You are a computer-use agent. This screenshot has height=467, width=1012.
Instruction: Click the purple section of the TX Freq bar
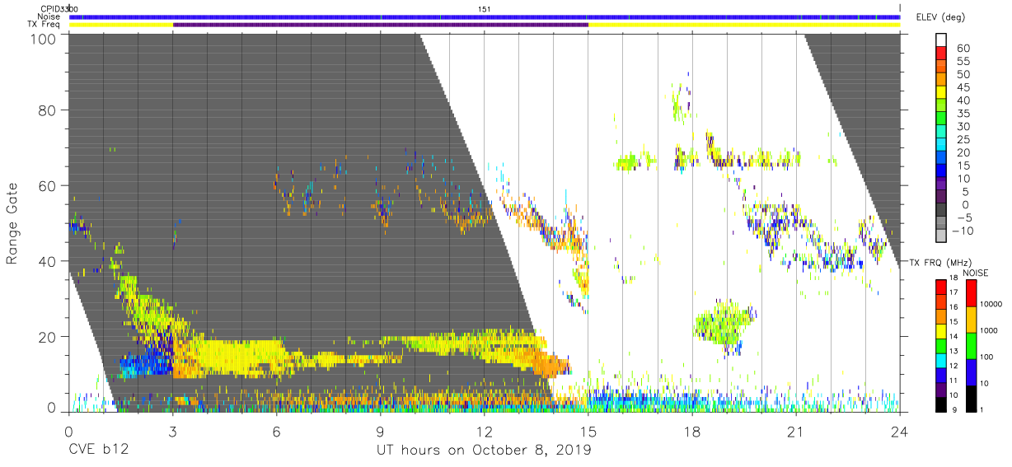pyautogui.click(x=381, y=25)
